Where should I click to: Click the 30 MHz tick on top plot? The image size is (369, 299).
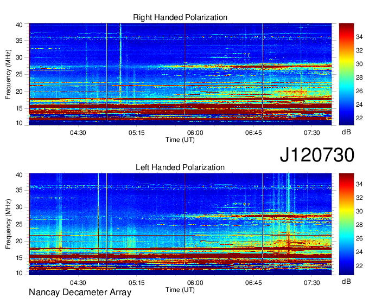coord(19,57)
